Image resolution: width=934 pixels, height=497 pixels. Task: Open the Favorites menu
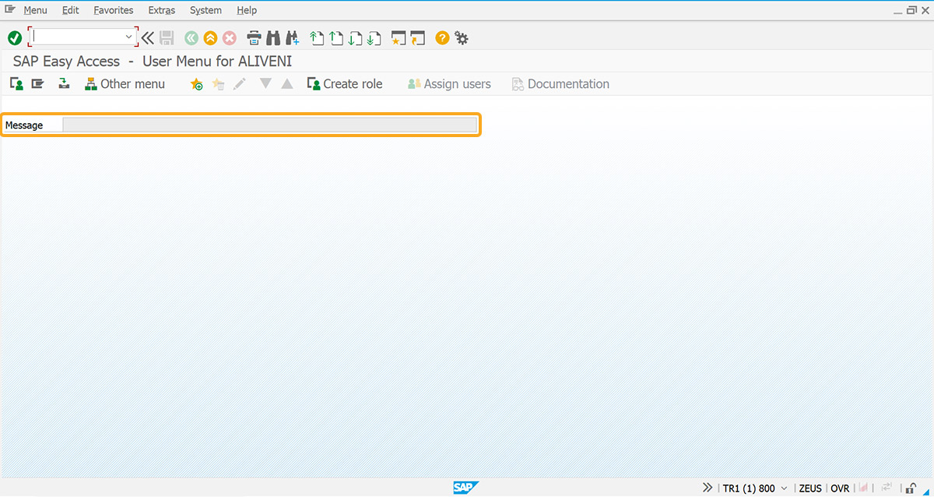tap(114, 10)
